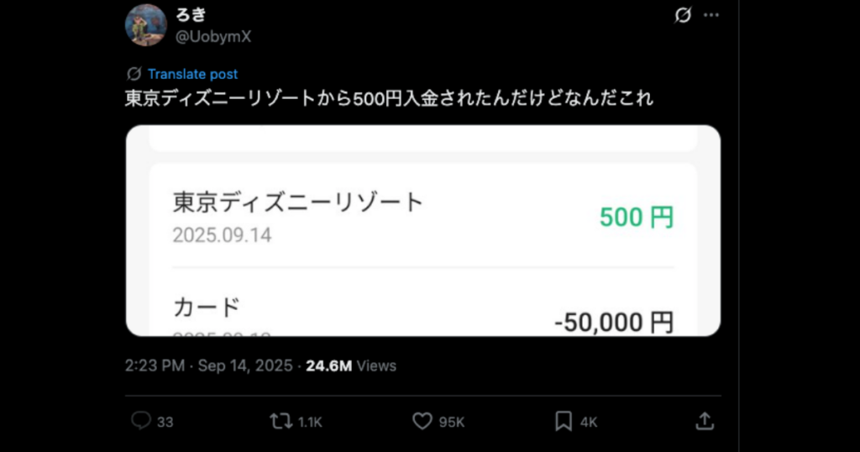Open the ろき profile avatar
The image size is (860, 452).
point(146,24)
